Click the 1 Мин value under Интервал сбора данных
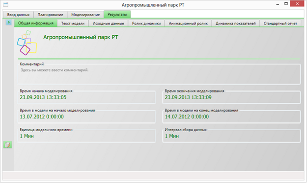The width and height of the screenshot is (307, 183). click(172, 136)
